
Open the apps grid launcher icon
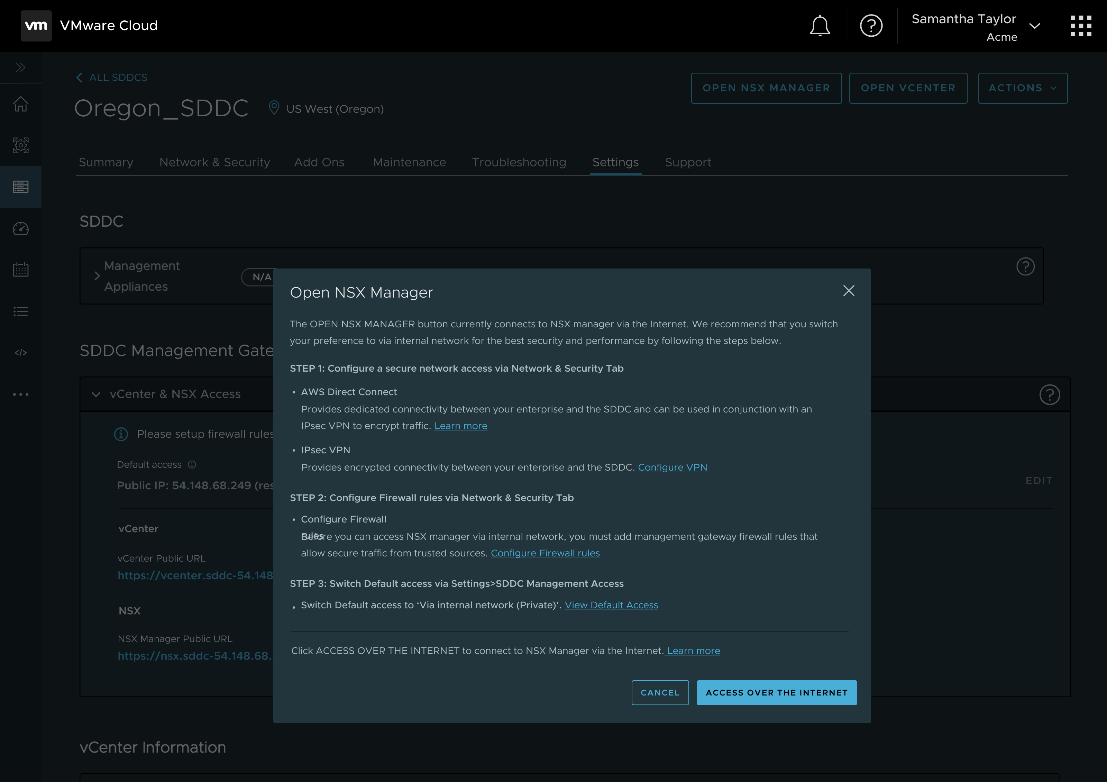pos(1080,26)
